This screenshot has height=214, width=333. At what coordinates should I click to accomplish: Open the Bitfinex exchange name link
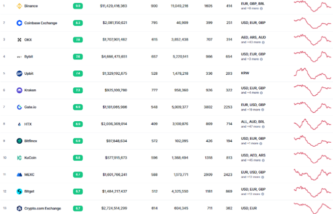[31, 141]
